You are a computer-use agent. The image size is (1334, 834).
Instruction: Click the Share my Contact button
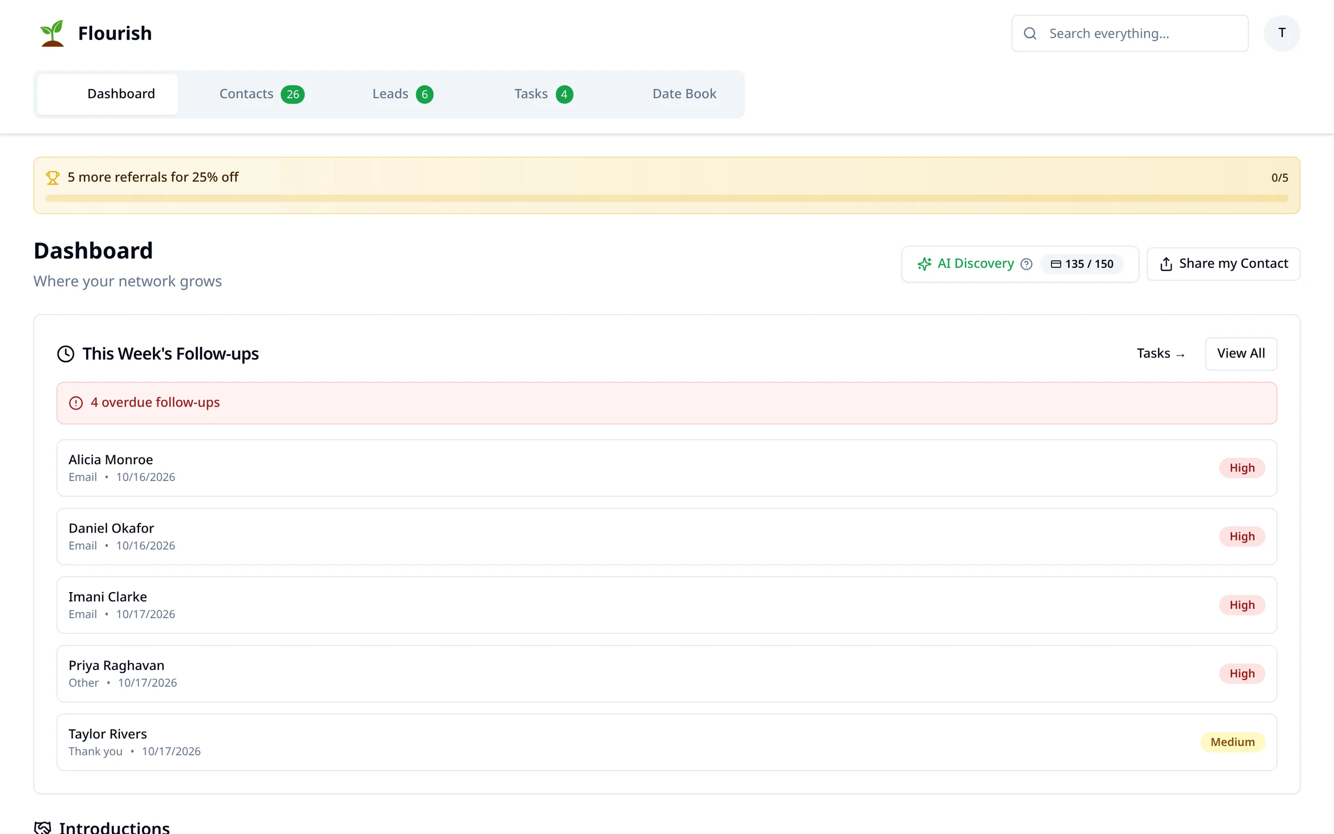tap(1223, 264)
